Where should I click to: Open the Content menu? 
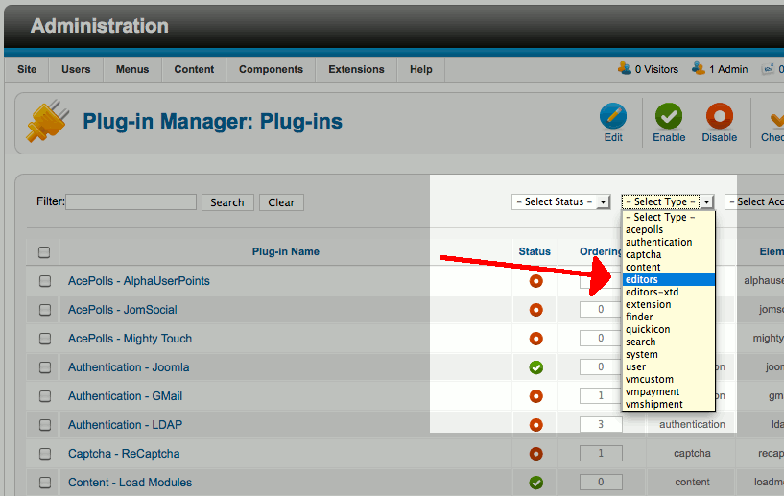[x=194, y=69]
